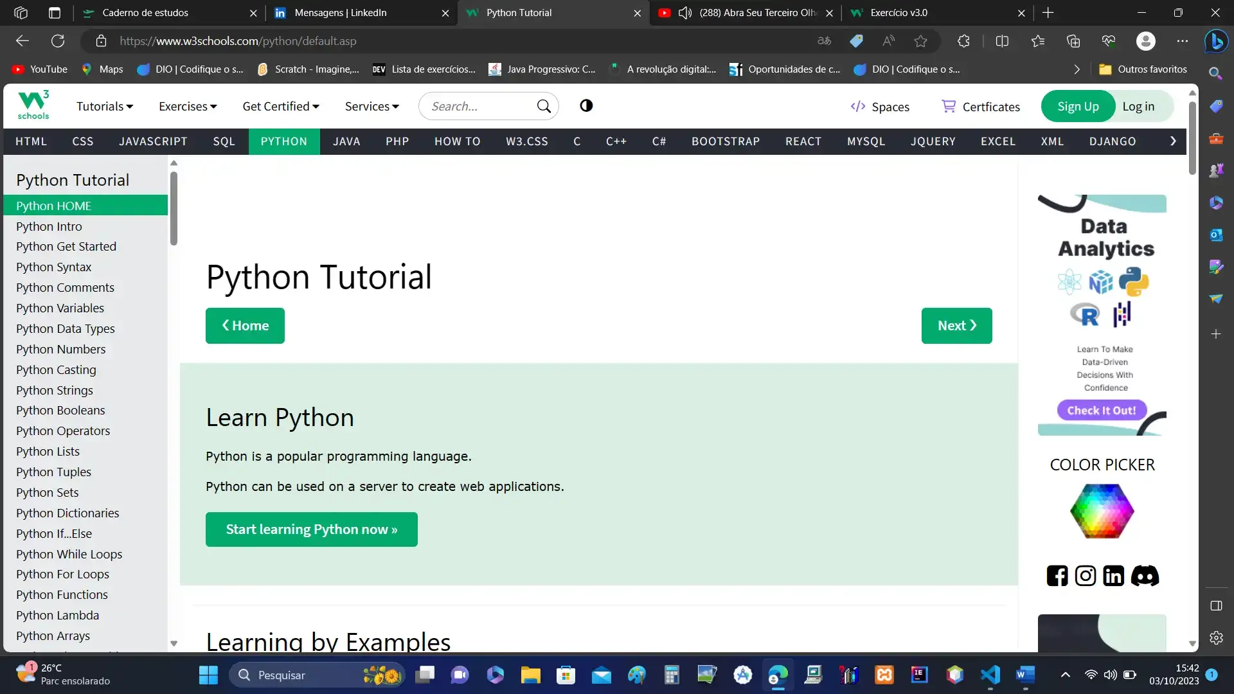Open the Python Dictionaries sidebar link
This screenshot has width=1234, height=694.
(67, 513)
